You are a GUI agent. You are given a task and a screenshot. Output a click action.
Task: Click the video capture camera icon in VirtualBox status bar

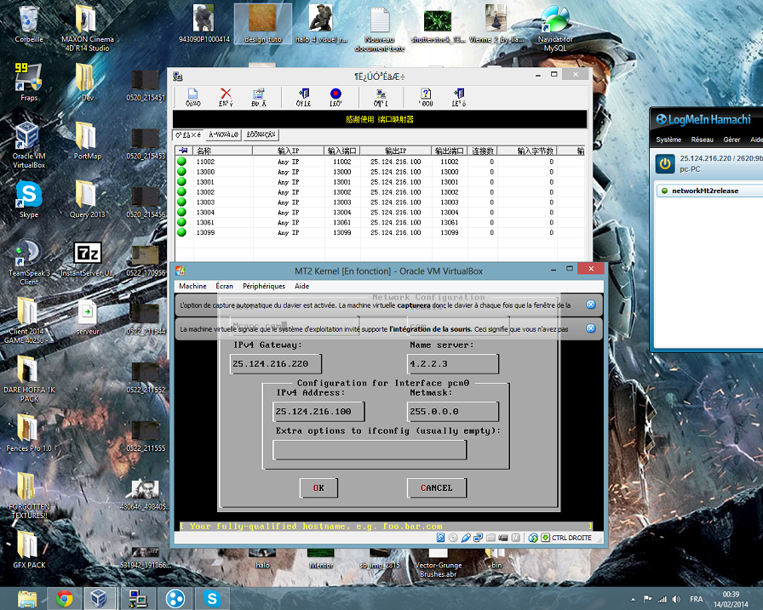point(503,538)
